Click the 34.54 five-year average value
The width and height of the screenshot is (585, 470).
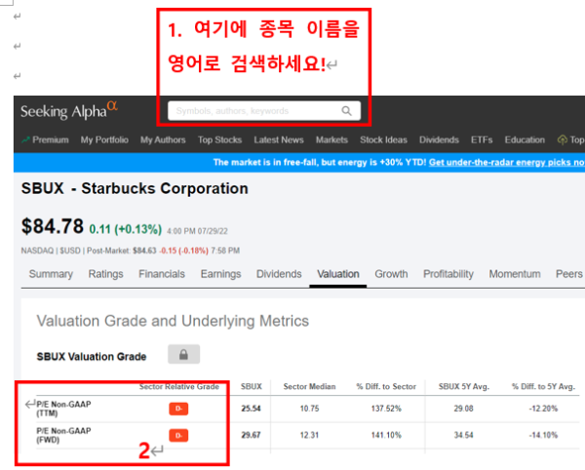(x=463, y=435)
